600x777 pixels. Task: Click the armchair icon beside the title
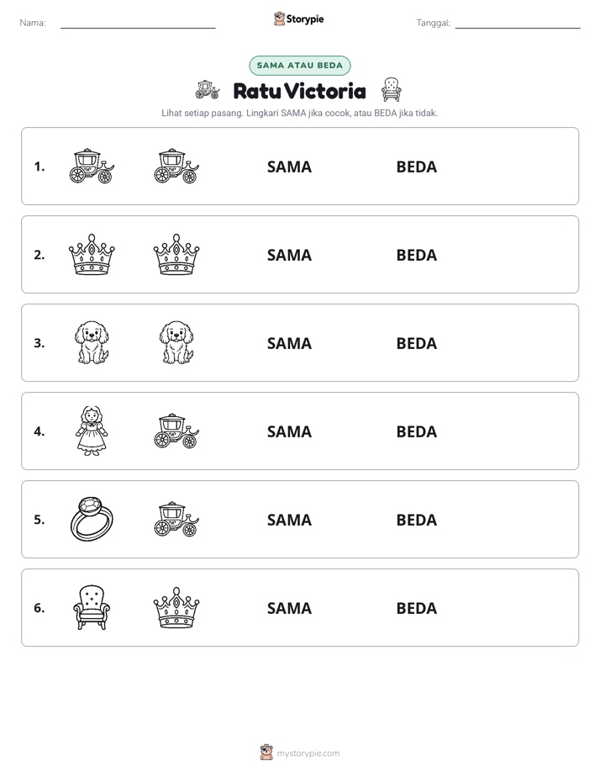coord(391,90)
